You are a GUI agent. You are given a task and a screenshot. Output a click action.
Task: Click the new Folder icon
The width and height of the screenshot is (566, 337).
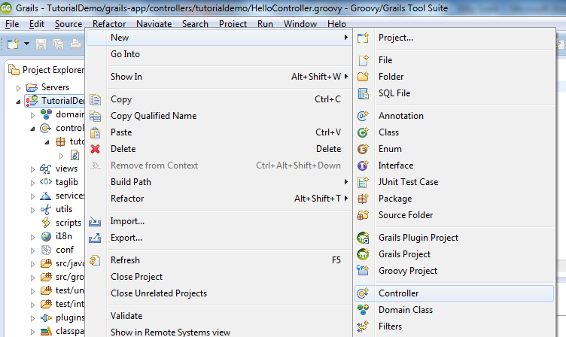[x=363, y=77]
